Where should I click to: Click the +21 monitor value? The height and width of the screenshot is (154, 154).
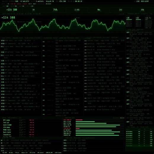click(137, 18)
